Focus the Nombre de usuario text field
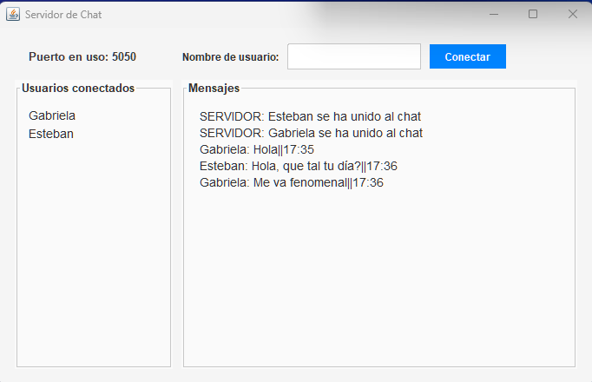The width and height of the screenshot is (592, 382). (353, 56)
